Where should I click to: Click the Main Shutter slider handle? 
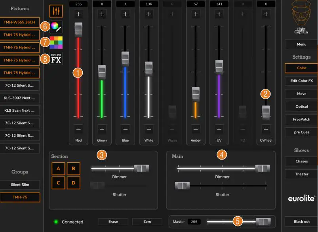pyautogui.click(x=182, y=186)
